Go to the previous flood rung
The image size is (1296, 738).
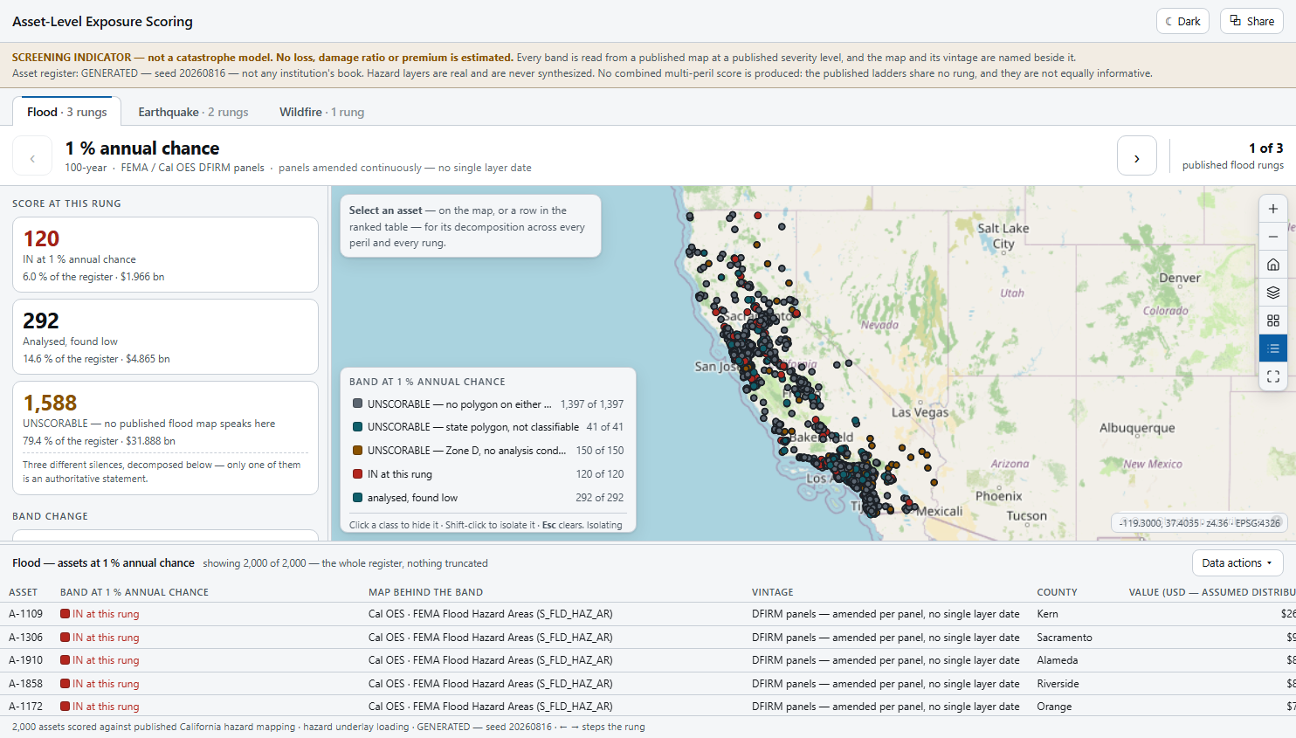click(32, 156)
